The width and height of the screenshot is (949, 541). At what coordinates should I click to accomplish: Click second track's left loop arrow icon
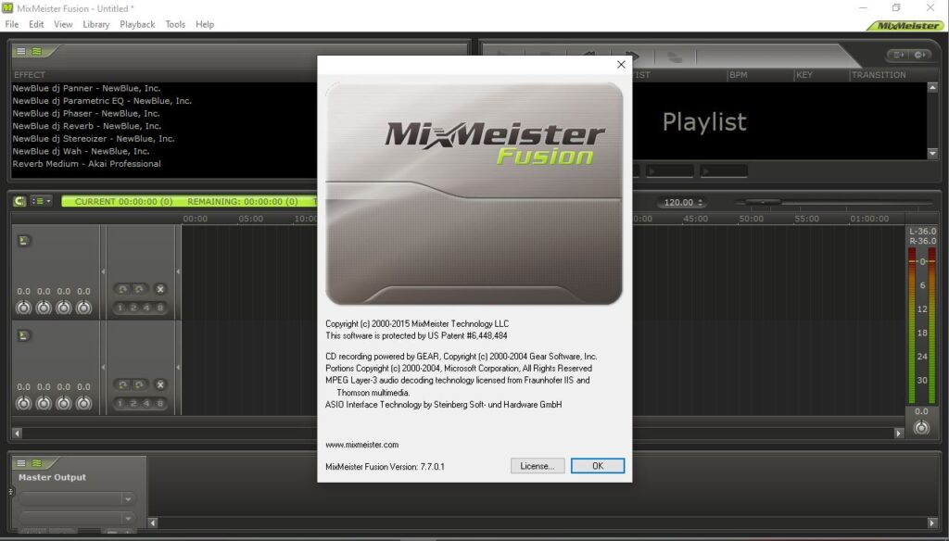123,384
